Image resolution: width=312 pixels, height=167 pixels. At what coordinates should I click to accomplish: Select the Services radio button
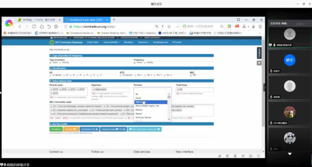pos(60,63)
